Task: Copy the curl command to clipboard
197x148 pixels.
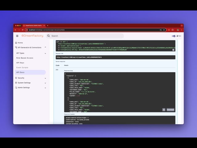Action: tap(173, 50)
